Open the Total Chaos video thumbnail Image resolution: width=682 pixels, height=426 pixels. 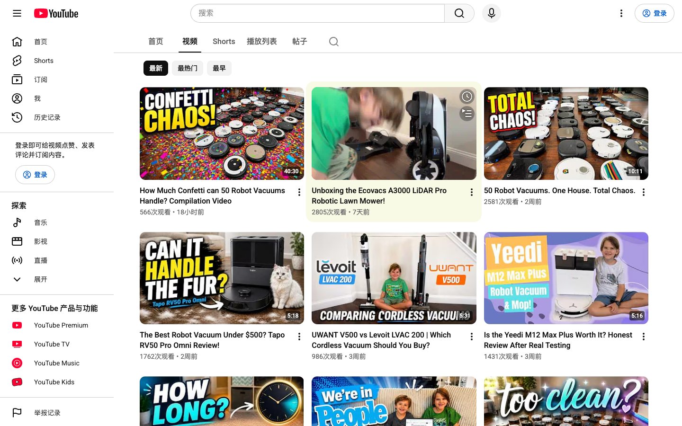566,133
